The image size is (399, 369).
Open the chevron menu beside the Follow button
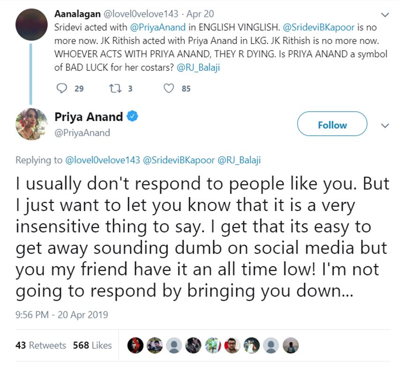point(385,126)
